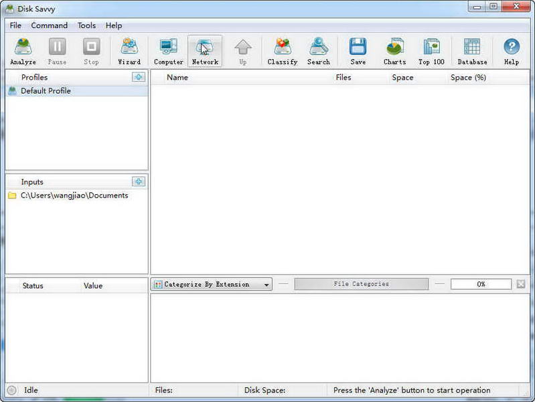This screenshot has width=535, height=402.
Task: Expand the Categorize By Extension dropdown
Action: click(211, 284)
